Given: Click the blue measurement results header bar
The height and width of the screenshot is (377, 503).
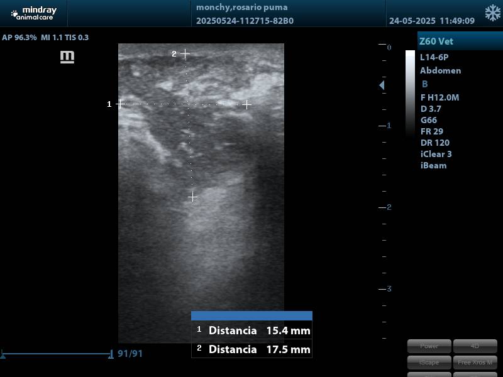Looking at the screenshot, I should pyautogui.click(x=251, y=315).
